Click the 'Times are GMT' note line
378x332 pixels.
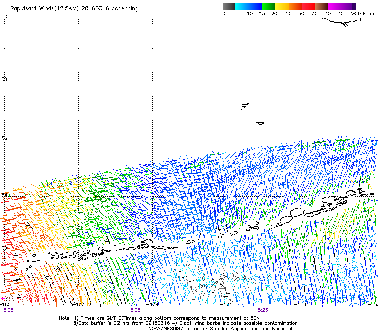(x=159, y=318)
